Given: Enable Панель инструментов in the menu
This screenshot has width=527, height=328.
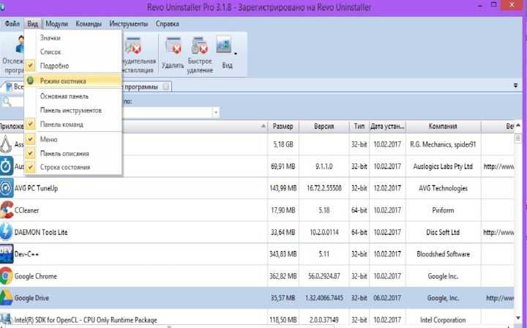Looking at the screenshot, I should (73, 111).
